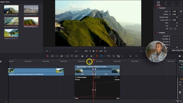The image size is (183, 103).
Task: Open the viewer overlay tool dropdown
Action: pyautogui.click(x=49, y=51)
